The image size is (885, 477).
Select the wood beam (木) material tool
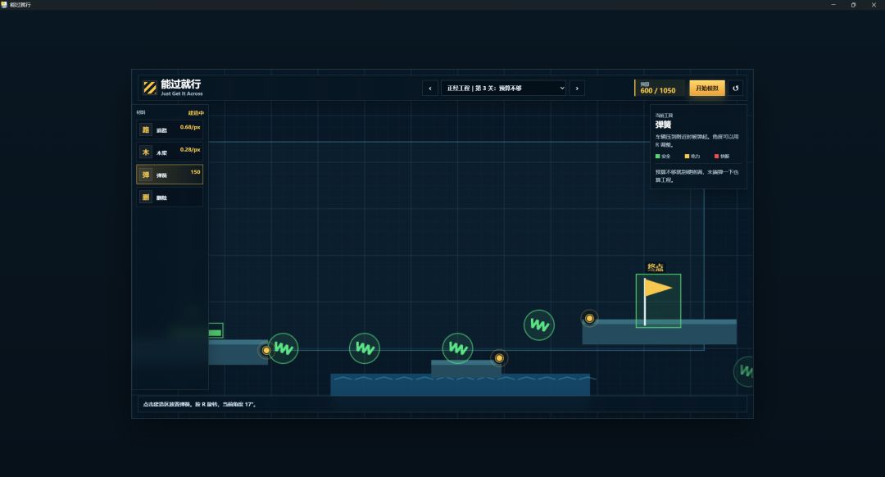coord(170,152)
